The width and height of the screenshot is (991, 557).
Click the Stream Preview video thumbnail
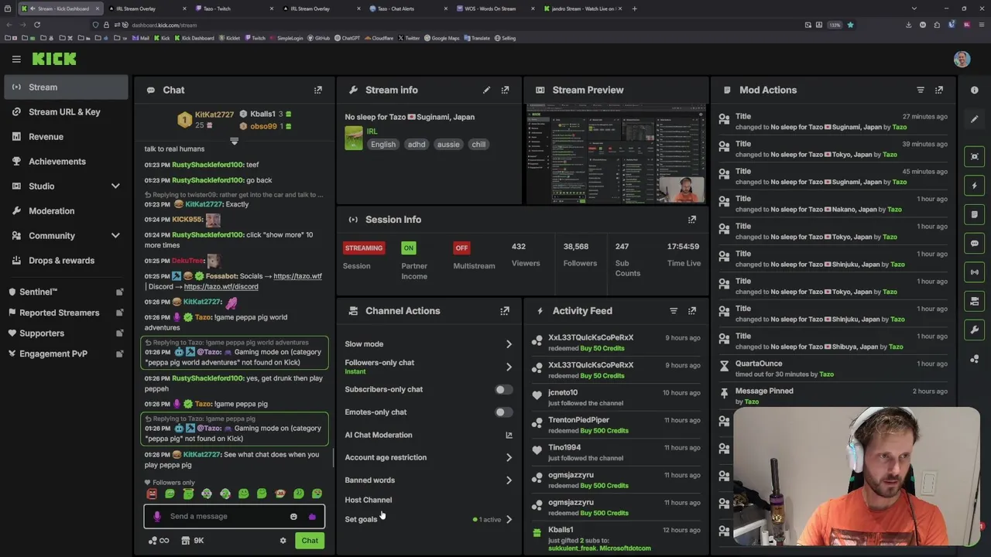pyautogui.click(x=616, y=153)
